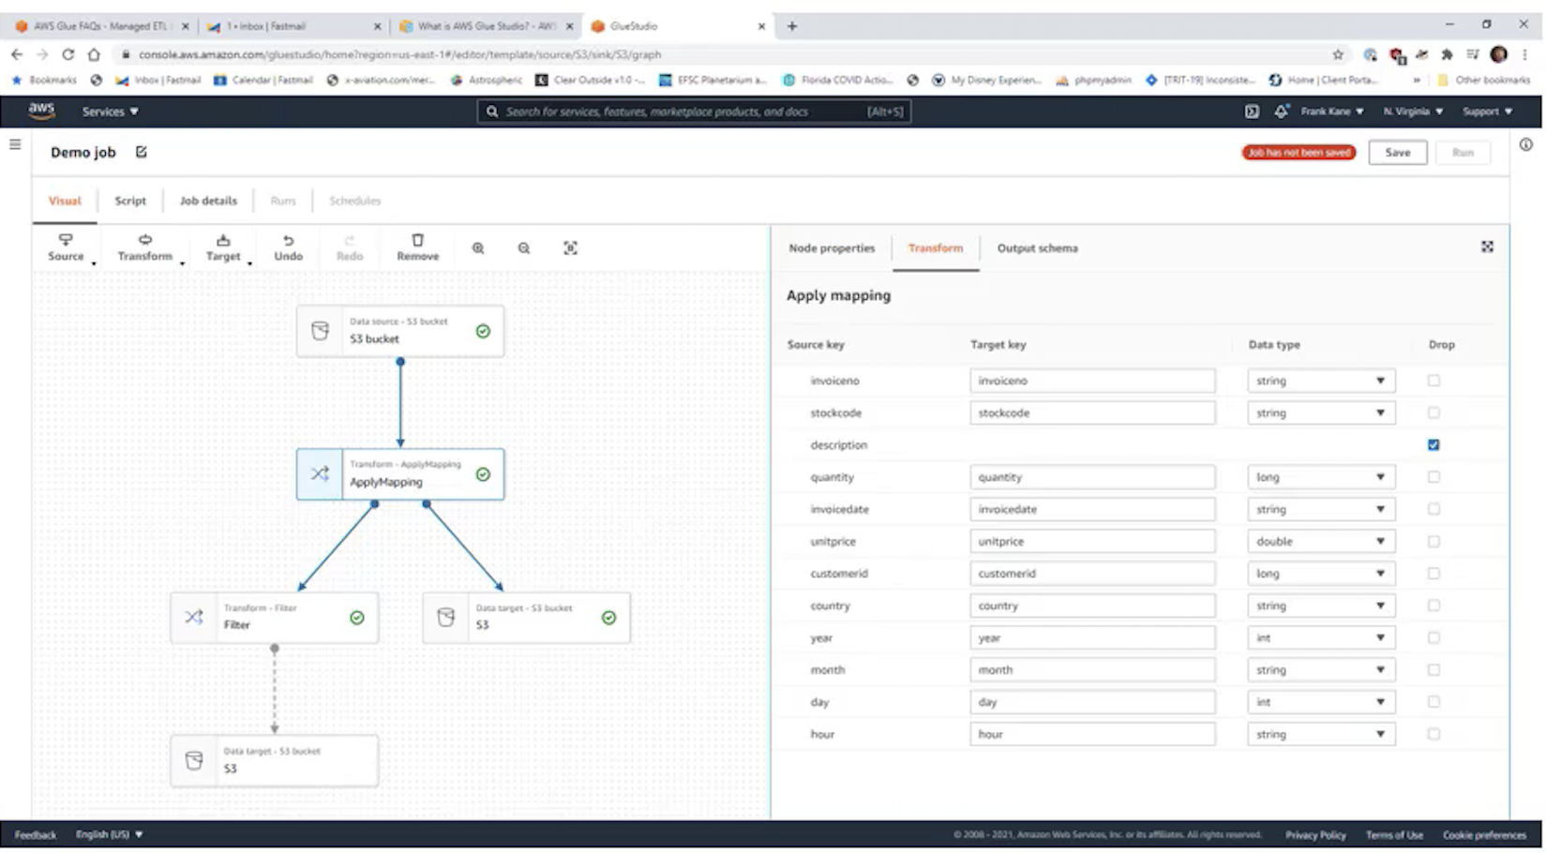Image resolution: width=1547 pixels, height=853 pixels.
Task: Expand the properties panel to fullscreen
Action: click(1487, 247)
